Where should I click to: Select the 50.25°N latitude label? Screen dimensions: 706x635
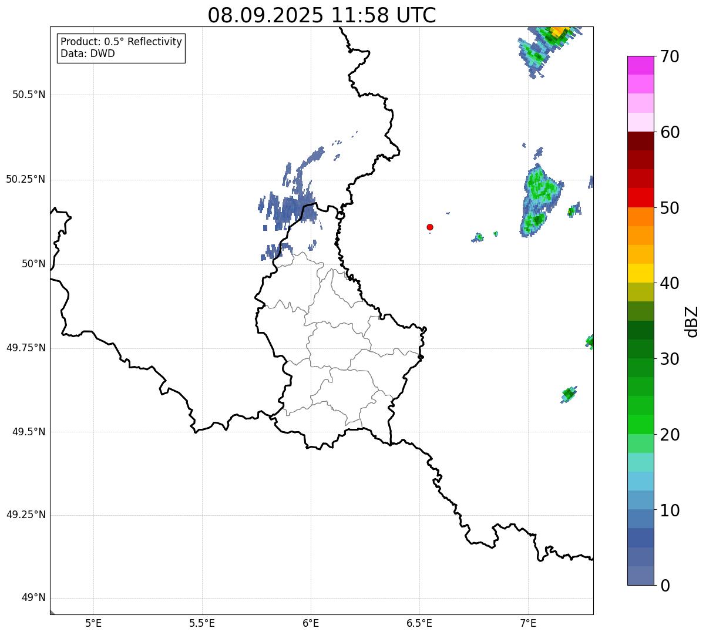[x=26, y=179]
